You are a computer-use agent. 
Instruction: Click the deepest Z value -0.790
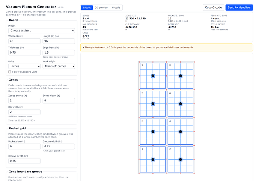pyautogui.click(x=172, y=27)
